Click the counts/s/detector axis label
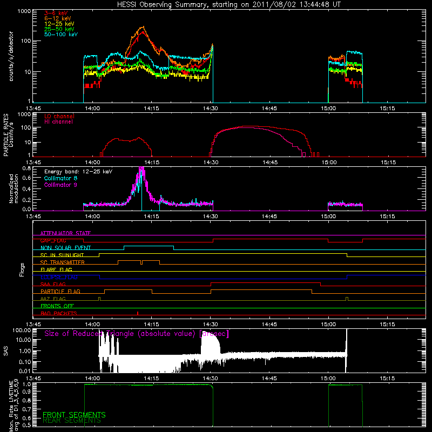Image resolution: width=432 pixels, height=432 pixels. (x=11, y=56)
